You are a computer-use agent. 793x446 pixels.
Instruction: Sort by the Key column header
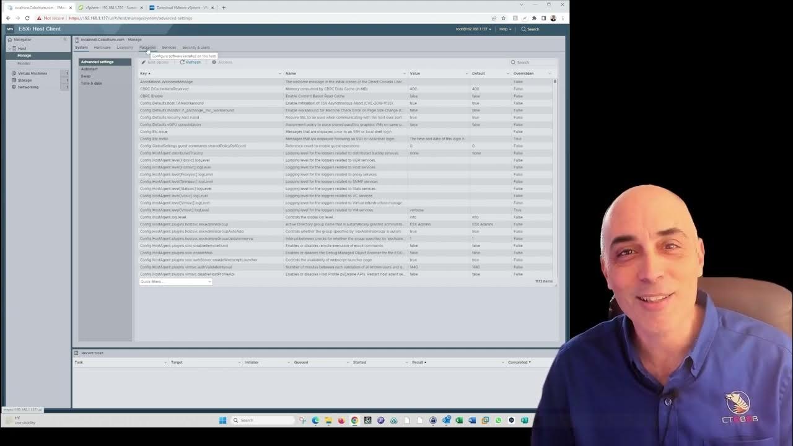click(x=145, y=73)
